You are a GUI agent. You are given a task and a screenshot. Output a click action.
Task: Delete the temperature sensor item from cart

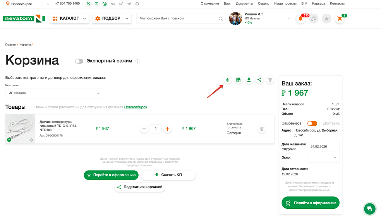pyautogui.click(x=262, y=129)
